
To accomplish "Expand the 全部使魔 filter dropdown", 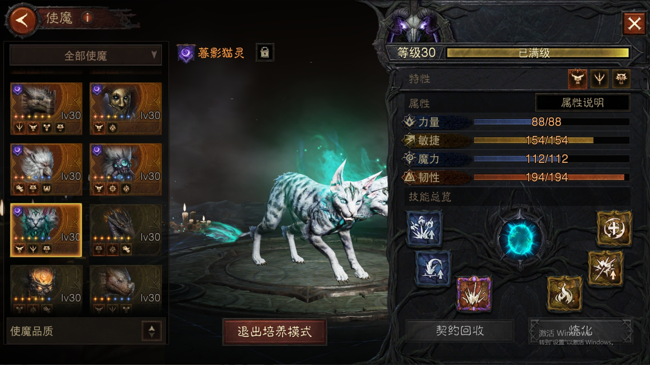I will 86,56.
